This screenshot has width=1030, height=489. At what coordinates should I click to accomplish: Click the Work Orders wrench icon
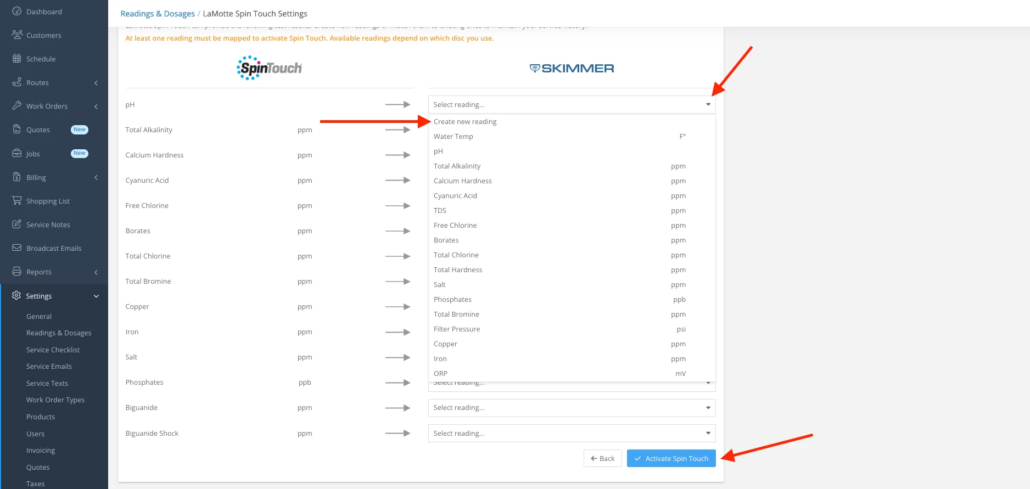coord(16,106)
